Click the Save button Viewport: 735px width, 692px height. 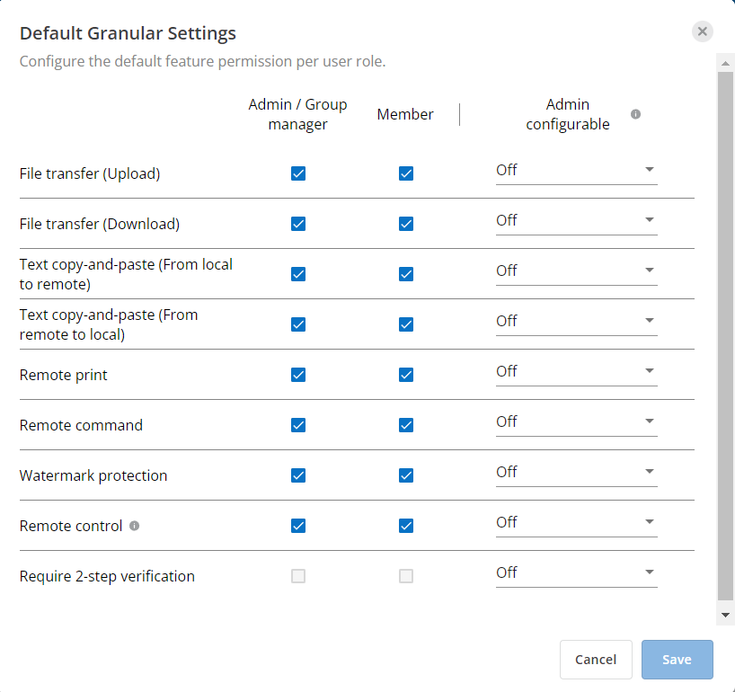click(x=677, y=659)
